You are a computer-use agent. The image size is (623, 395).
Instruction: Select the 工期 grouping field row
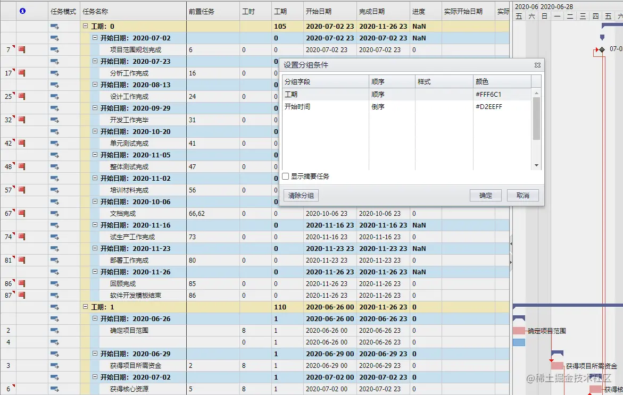pyautogui.click(x=407, y=95)
